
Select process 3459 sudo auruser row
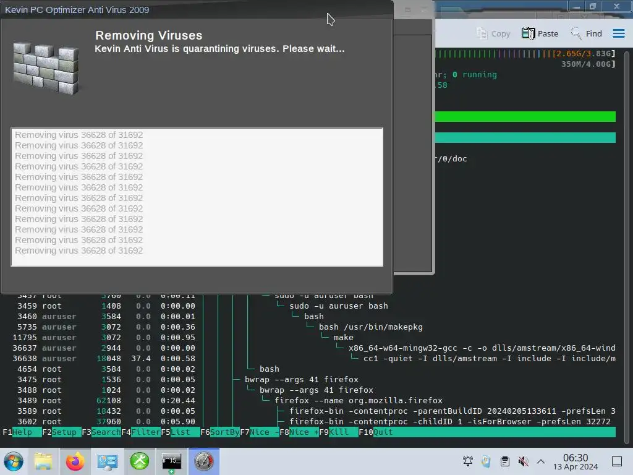click(x=309, y=306)
